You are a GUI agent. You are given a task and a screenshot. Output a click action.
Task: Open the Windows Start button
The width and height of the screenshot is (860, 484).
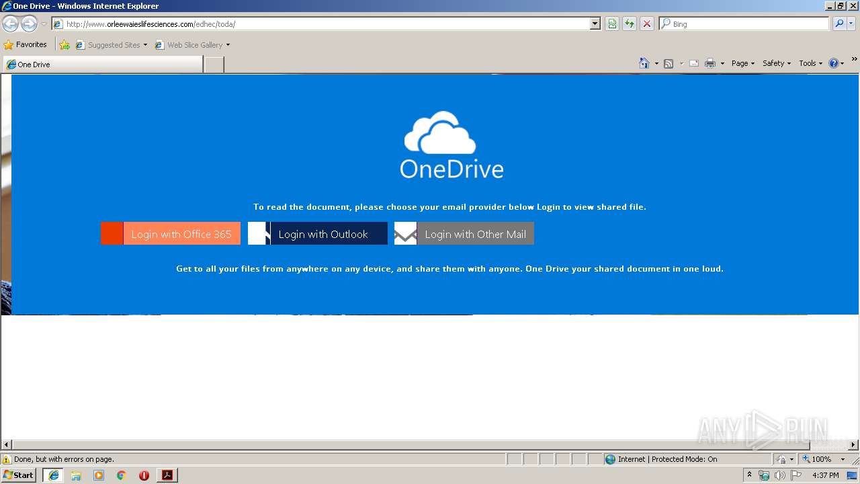click(19, 475)
